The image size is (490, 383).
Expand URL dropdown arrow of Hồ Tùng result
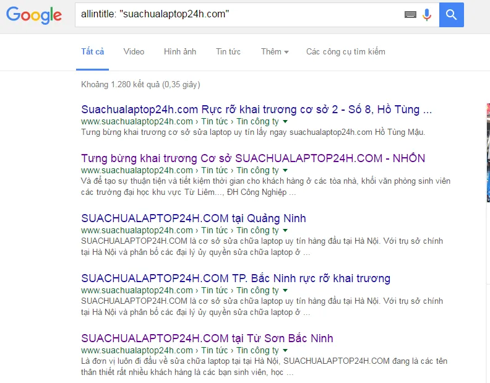[x=285, y=121]
